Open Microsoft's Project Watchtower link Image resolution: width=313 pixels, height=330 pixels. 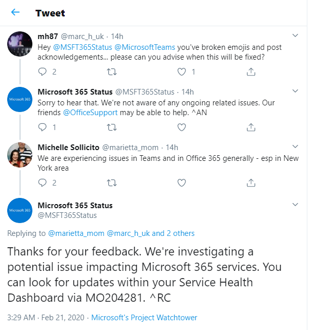(144, 317)
